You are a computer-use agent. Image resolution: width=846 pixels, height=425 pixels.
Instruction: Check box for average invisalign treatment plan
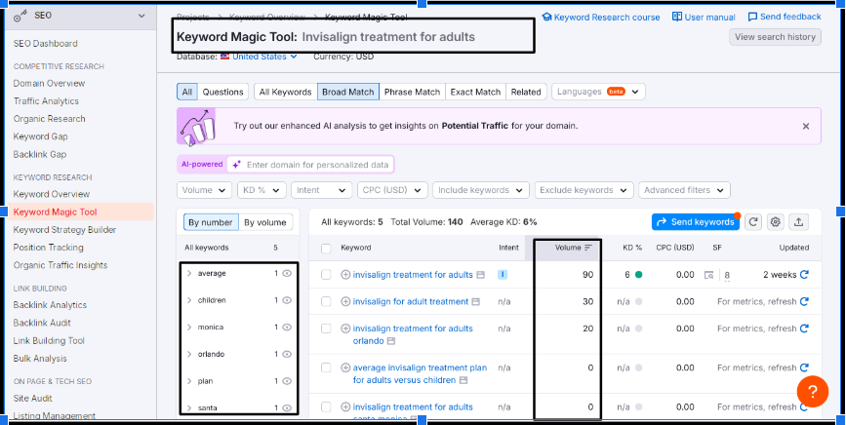[326, 367]
